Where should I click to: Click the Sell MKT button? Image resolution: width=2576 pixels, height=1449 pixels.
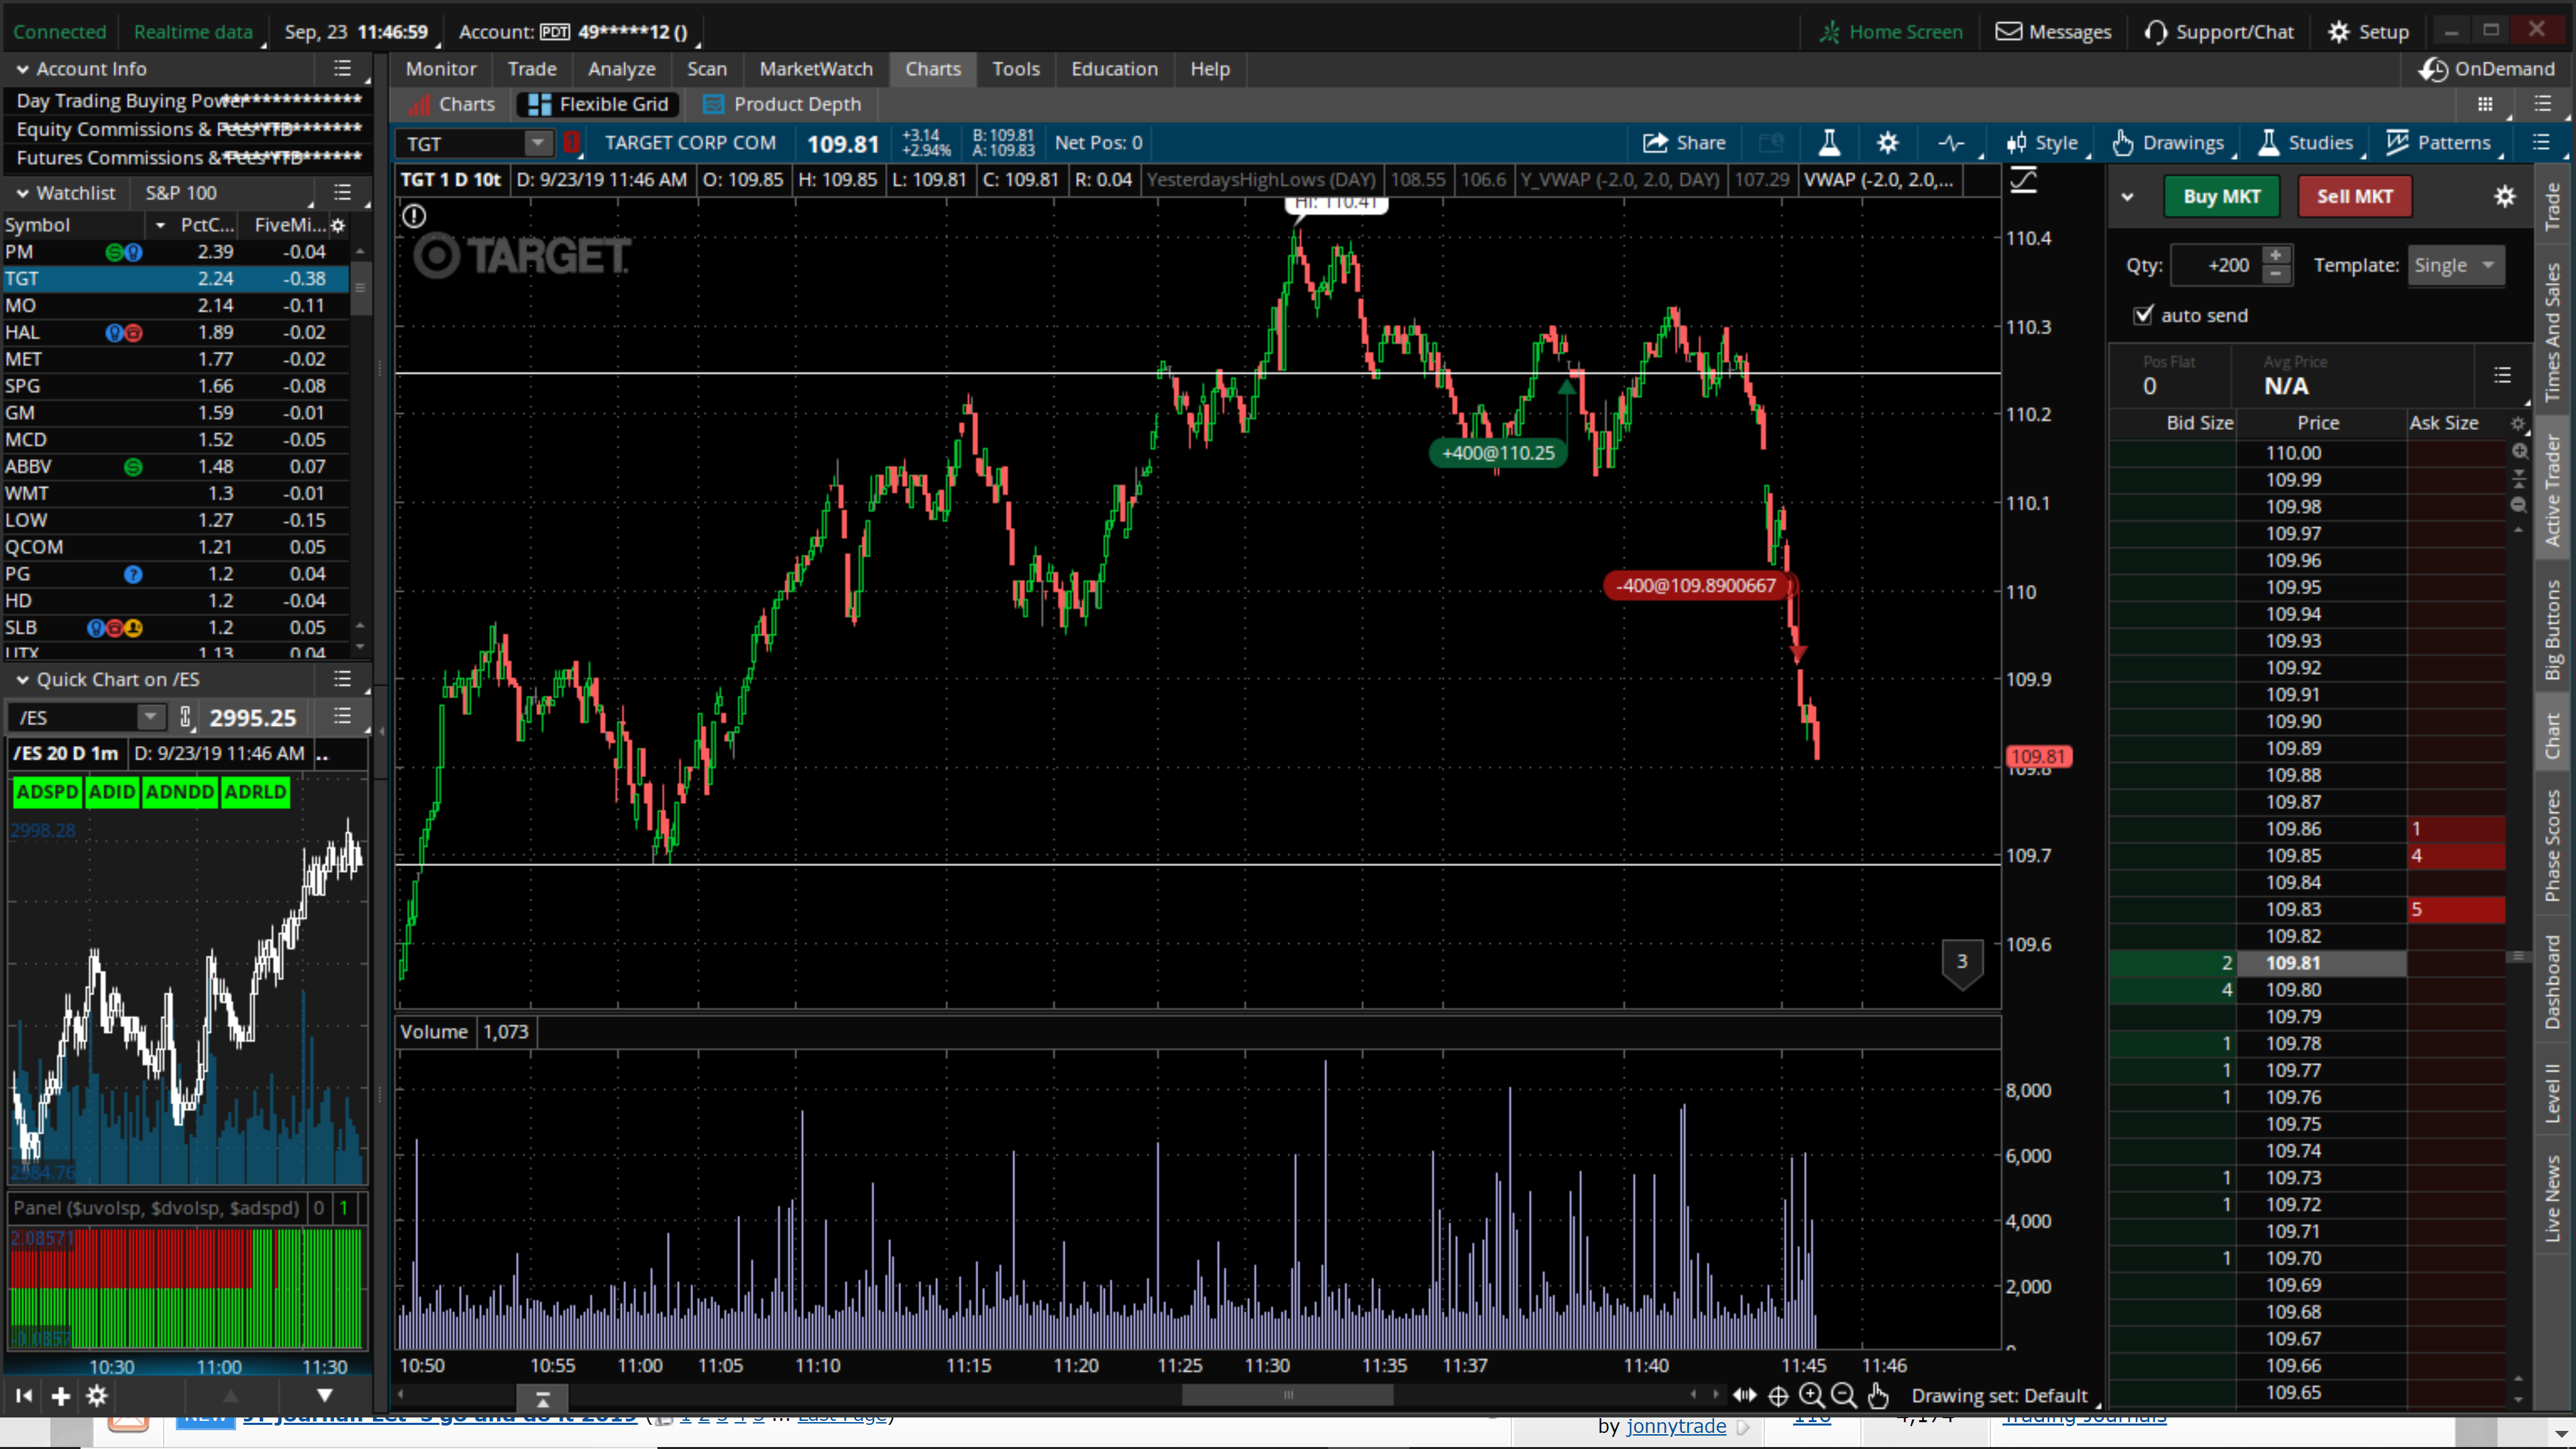tap(2355, 197)
